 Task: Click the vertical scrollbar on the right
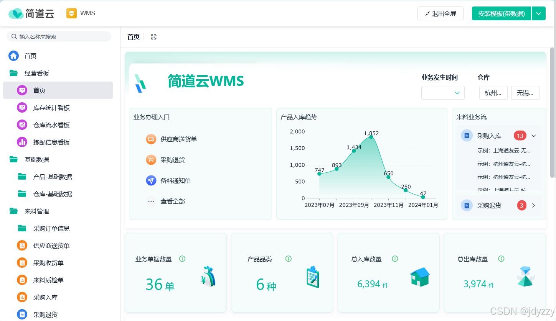(553, 112)
